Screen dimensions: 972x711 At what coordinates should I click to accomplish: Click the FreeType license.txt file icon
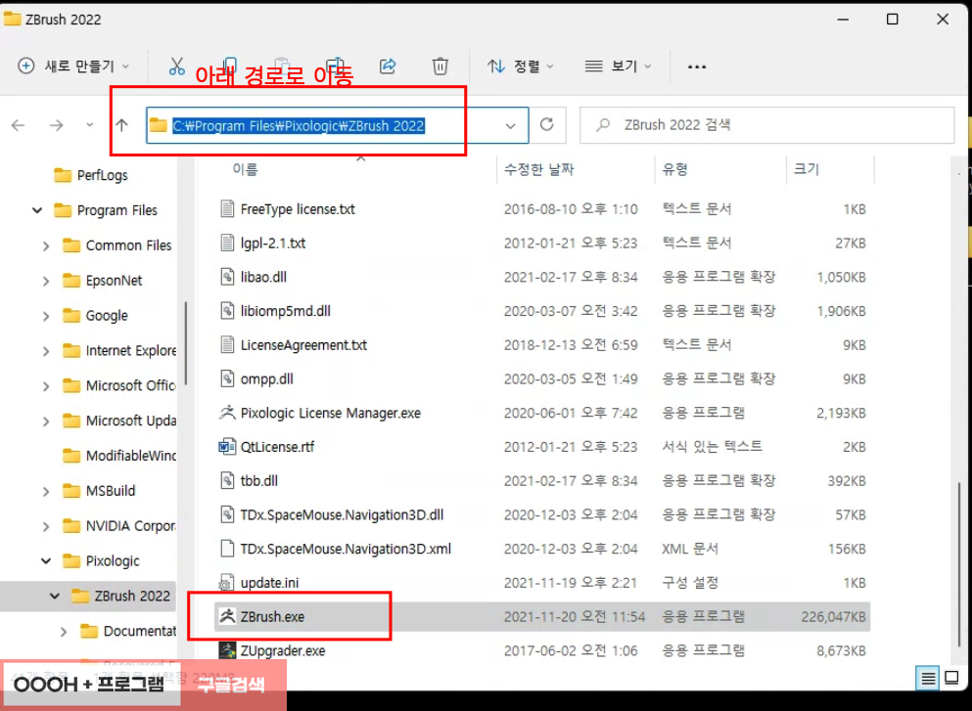[227, 208]
